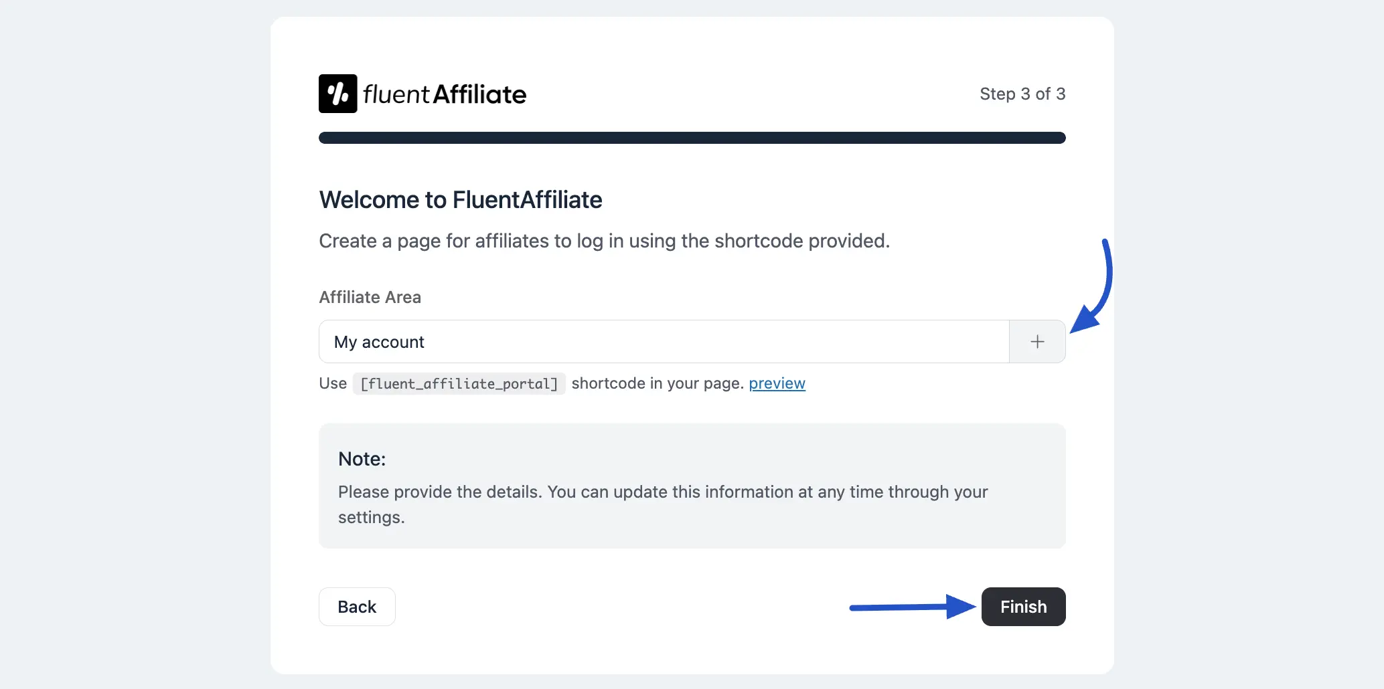Select the add button beside Affiliate Area field
The height and width of the screenshot is (689, 1384).
(1036, 341)
